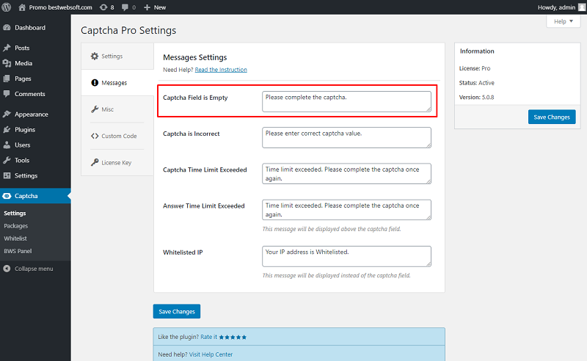Edit Captcha Time Limit Exceeded message
This screenshot has height=361, width=587.
tap(346, 173)
